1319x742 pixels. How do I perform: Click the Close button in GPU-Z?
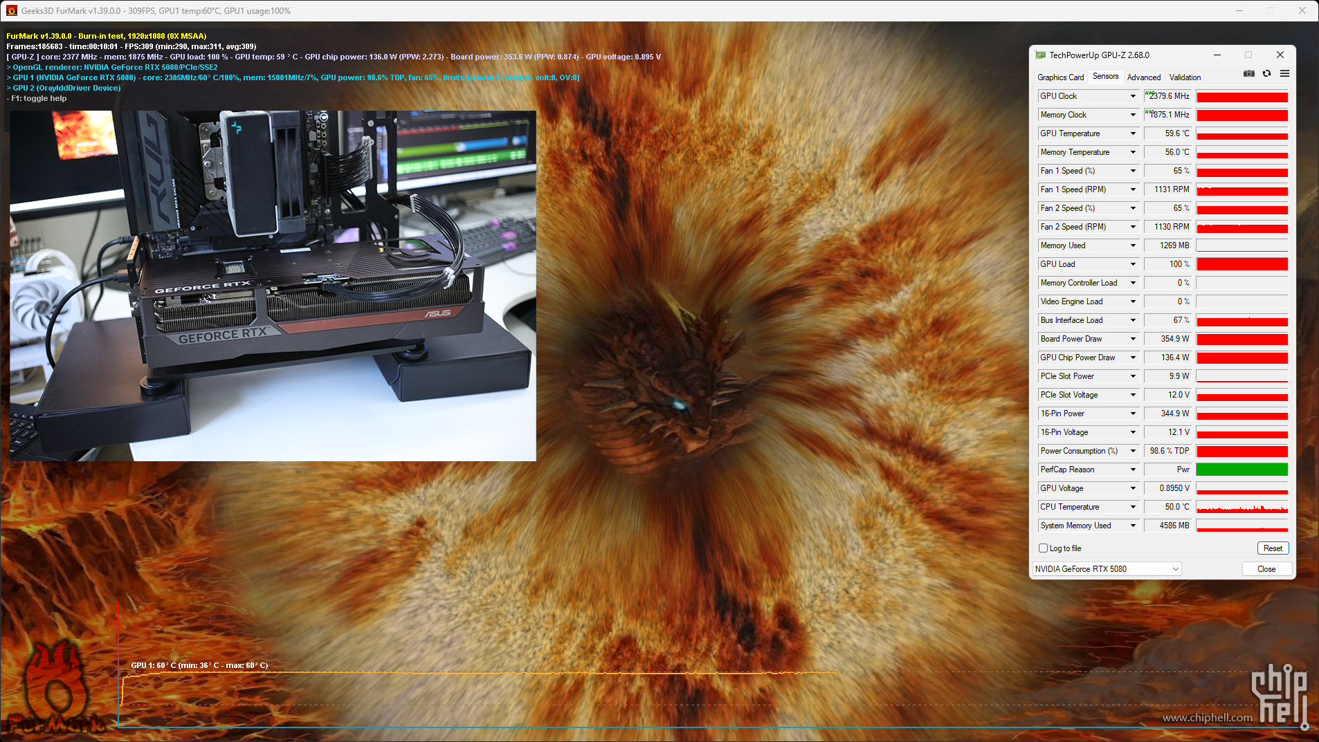(x=1266, y=569)
